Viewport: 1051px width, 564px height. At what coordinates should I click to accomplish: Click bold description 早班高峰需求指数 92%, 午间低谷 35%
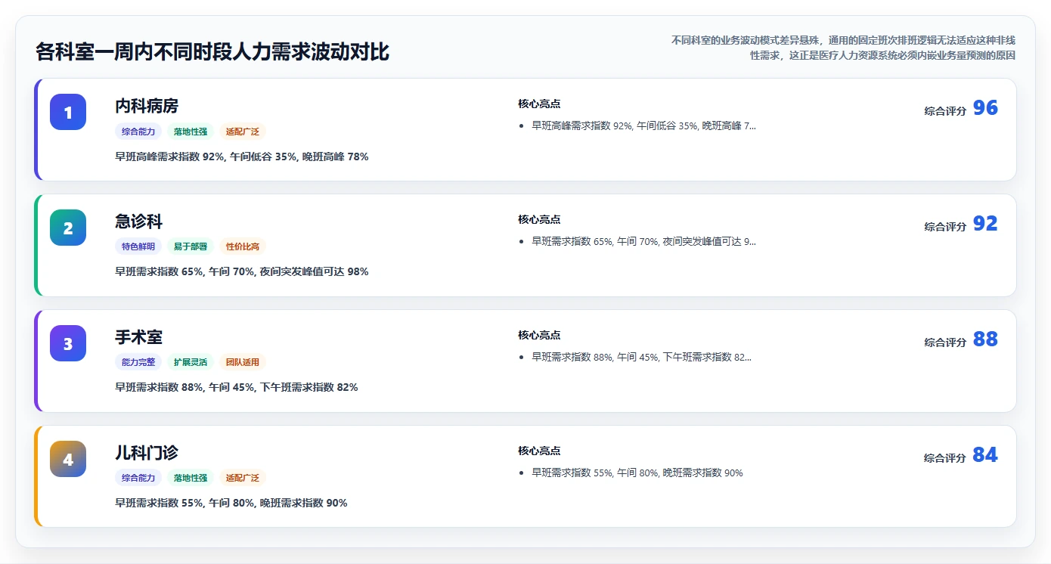point(242,157)
